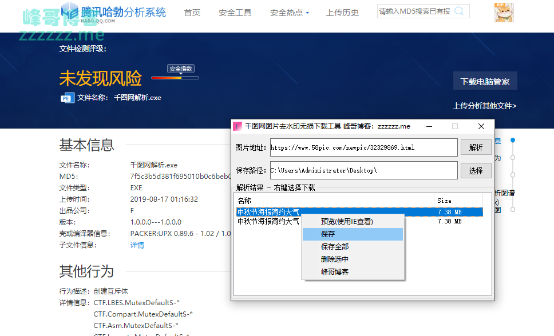
Task: Open the 安全工具 navigation tab
Action: 235,13
